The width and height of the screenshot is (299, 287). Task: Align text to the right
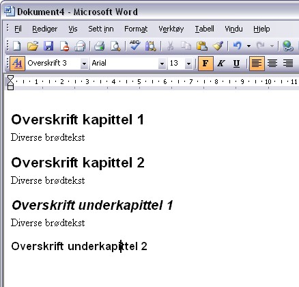point(288,64)
